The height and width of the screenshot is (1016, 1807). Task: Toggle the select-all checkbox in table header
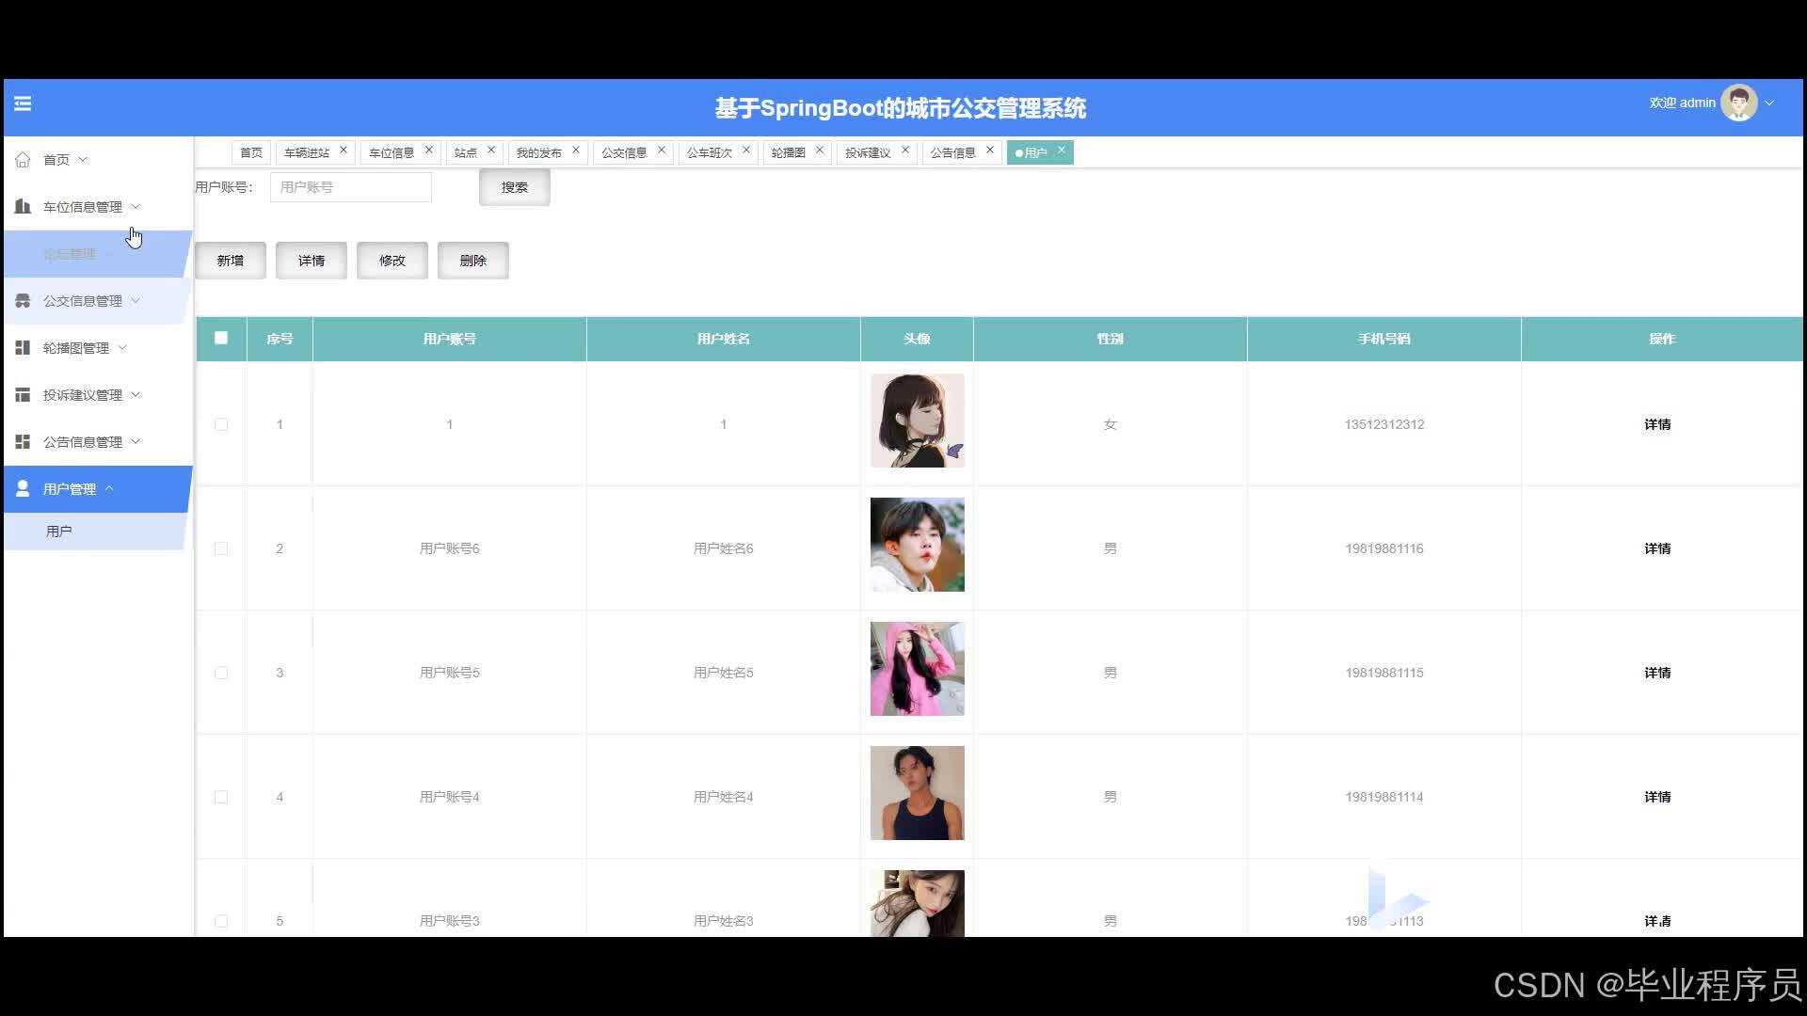tap(221, 338)
